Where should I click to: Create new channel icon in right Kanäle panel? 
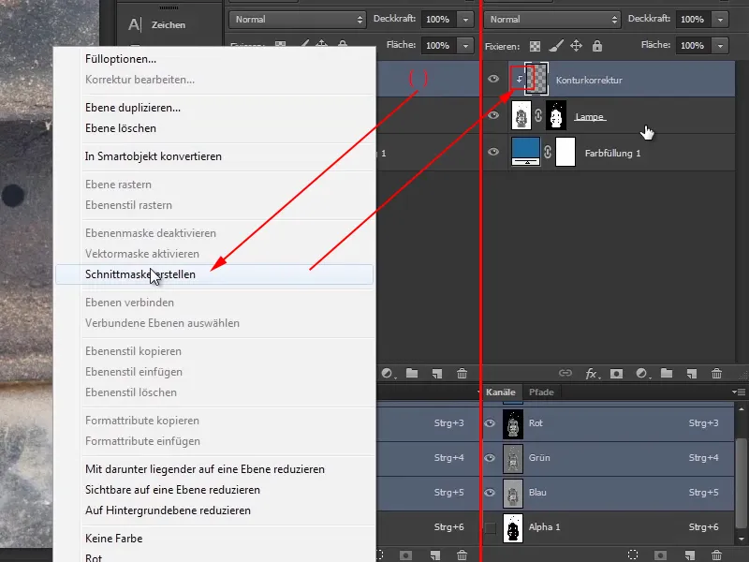click(690, 555)
